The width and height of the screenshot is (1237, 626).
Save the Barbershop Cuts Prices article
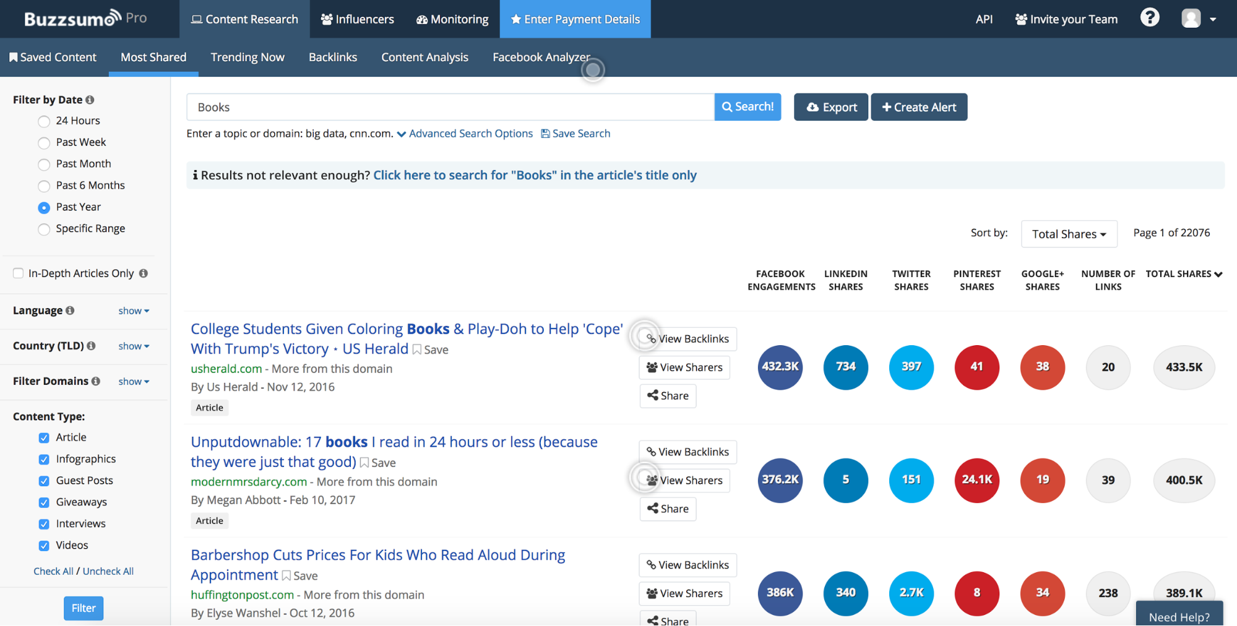point(300,576)
